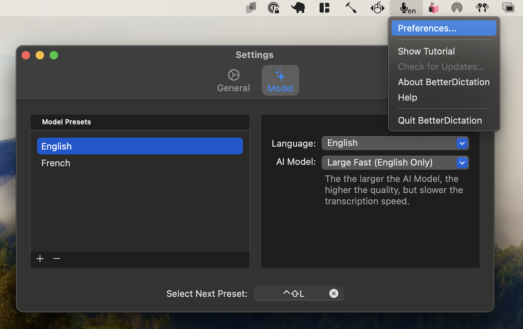Image resolution: width=523 pixels, height=329 pixels.
Task: Open the screen mirroring icon in the menu bar
Action: [x=508, y=8]
